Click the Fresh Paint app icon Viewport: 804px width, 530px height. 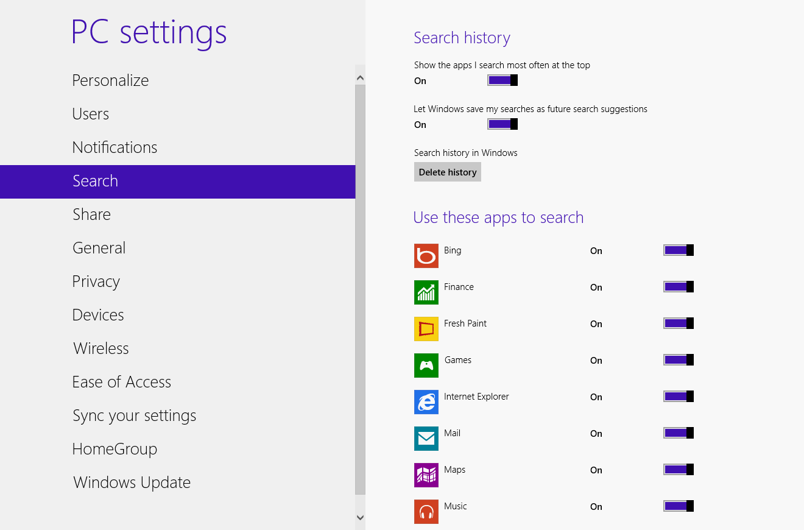click(426, 329)
